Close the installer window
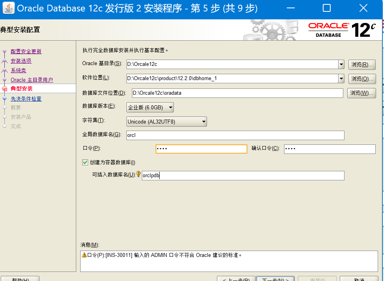The height and width of the screenshot is (281, 384). coord(363,8)
